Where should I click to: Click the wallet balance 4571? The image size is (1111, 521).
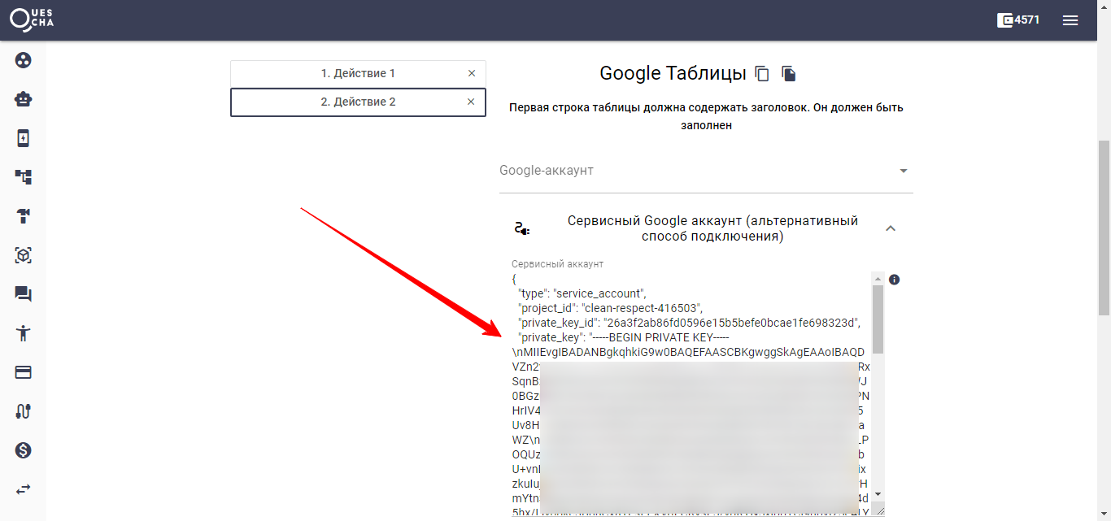[x=1018, y=20]
